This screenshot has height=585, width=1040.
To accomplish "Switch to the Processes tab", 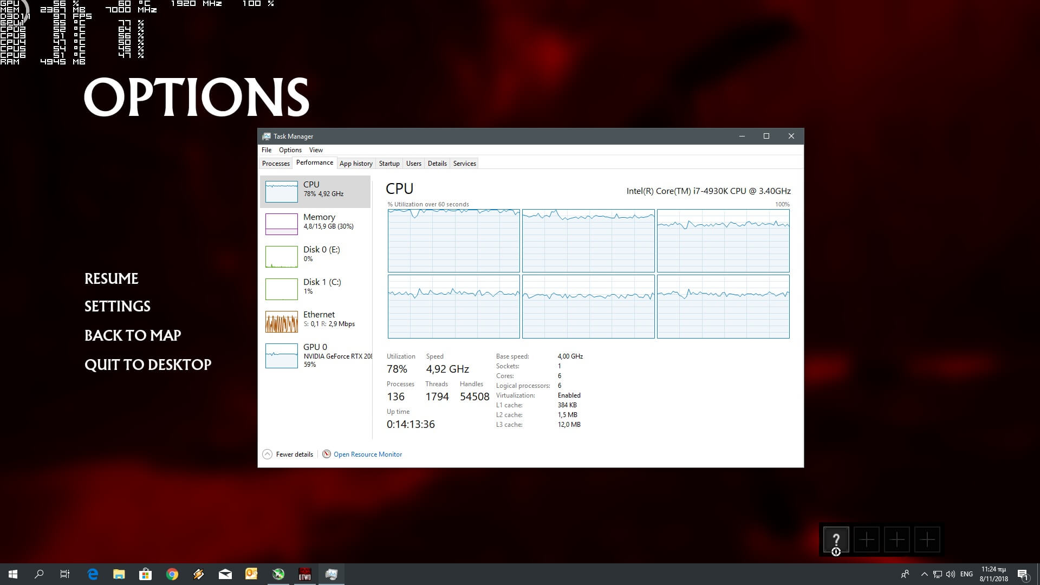I will 276,164.
